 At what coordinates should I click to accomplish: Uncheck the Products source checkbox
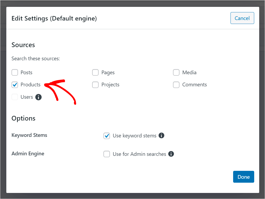tap(15, 85)
